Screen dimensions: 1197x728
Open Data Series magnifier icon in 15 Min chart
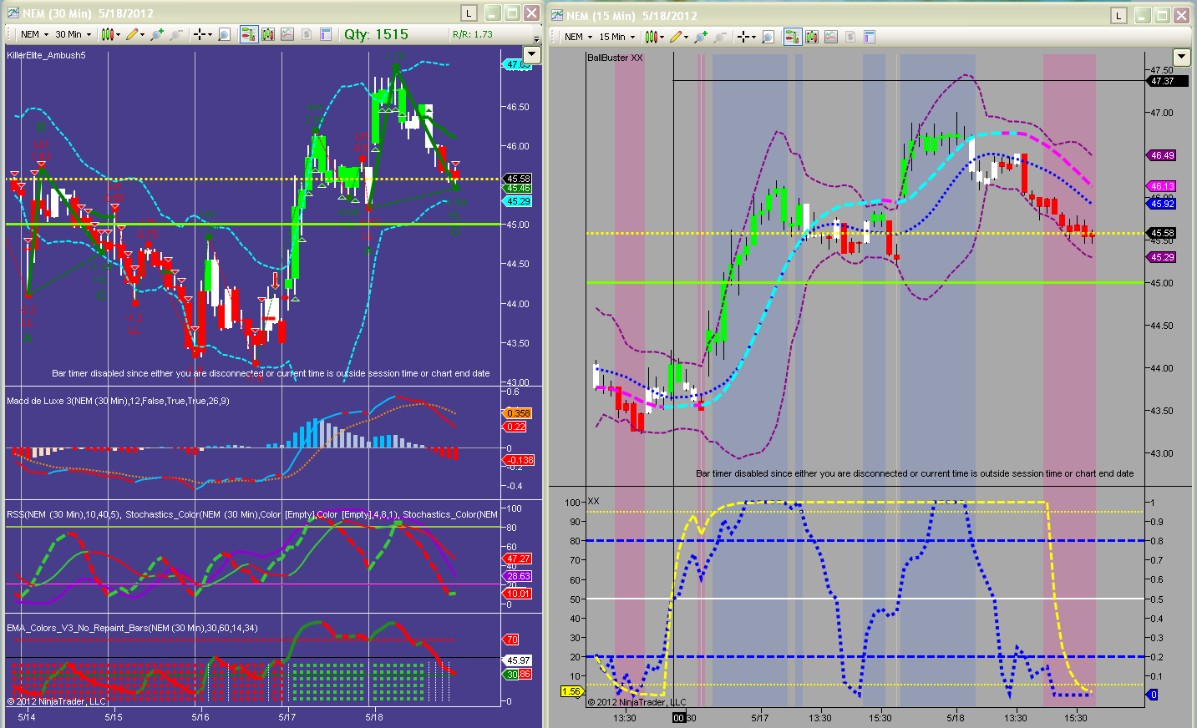tap(768, 37)
